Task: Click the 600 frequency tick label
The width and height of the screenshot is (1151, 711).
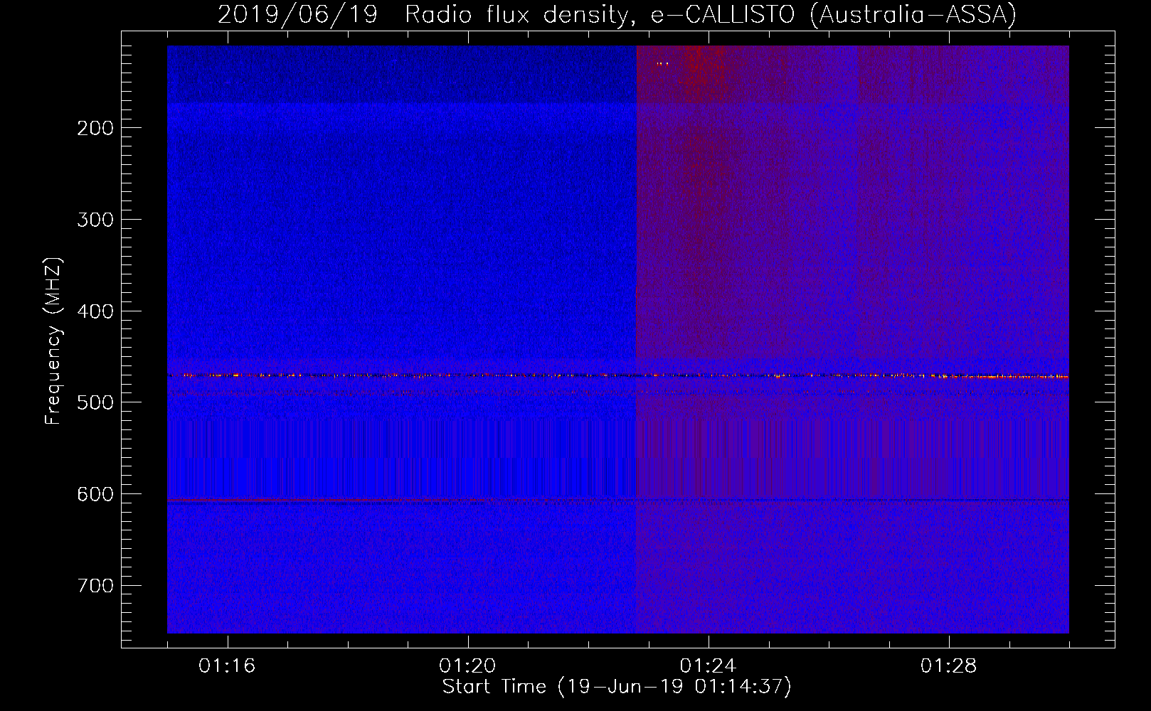Action: pos(95,494)
